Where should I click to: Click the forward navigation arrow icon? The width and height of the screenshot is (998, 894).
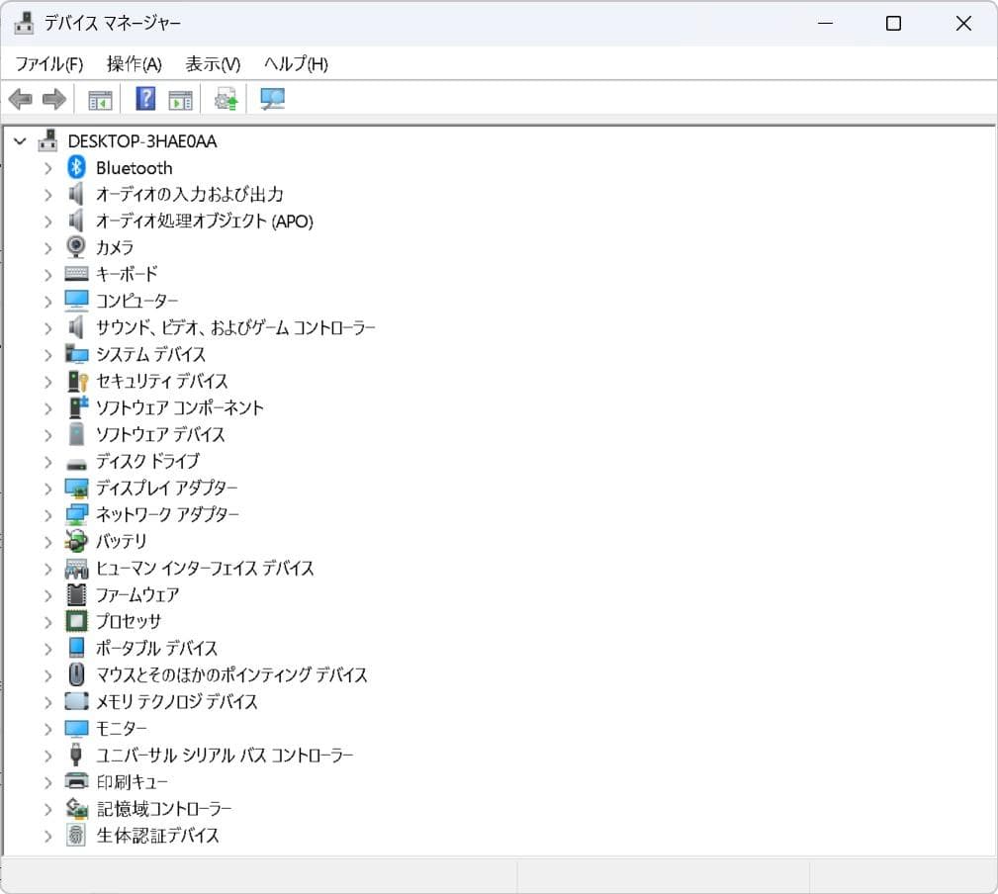coord(52,98)
